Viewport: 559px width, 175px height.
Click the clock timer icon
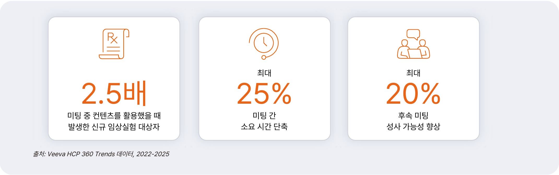pyautogui.click(x=264, y=42)
